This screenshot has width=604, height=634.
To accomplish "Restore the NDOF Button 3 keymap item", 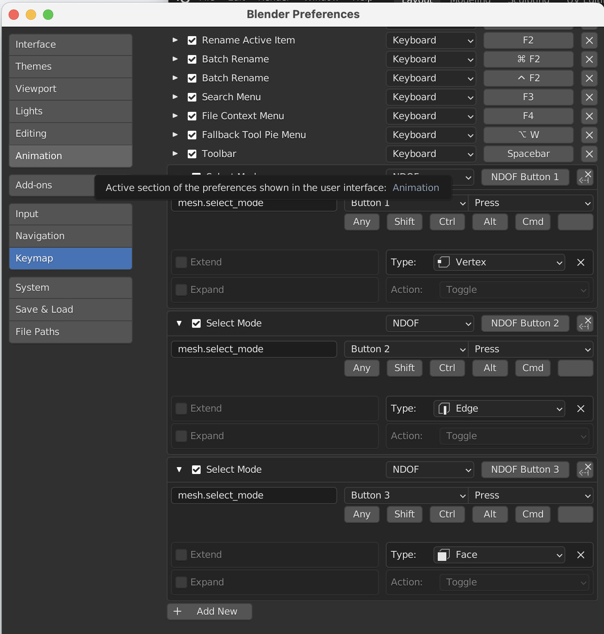I will click(x=585, y=470).
